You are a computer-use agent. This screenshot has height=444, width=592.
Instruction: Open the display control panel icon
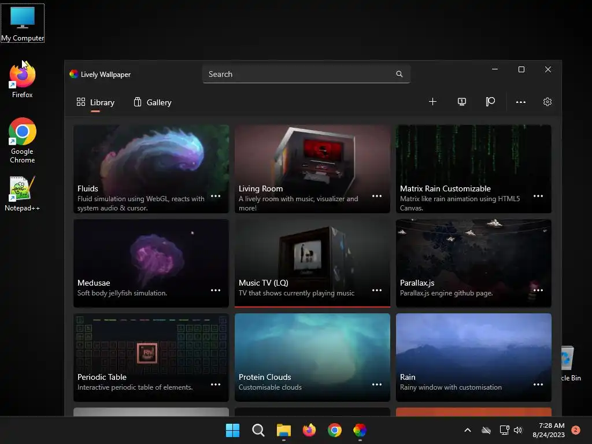click(x=461, y=102)
